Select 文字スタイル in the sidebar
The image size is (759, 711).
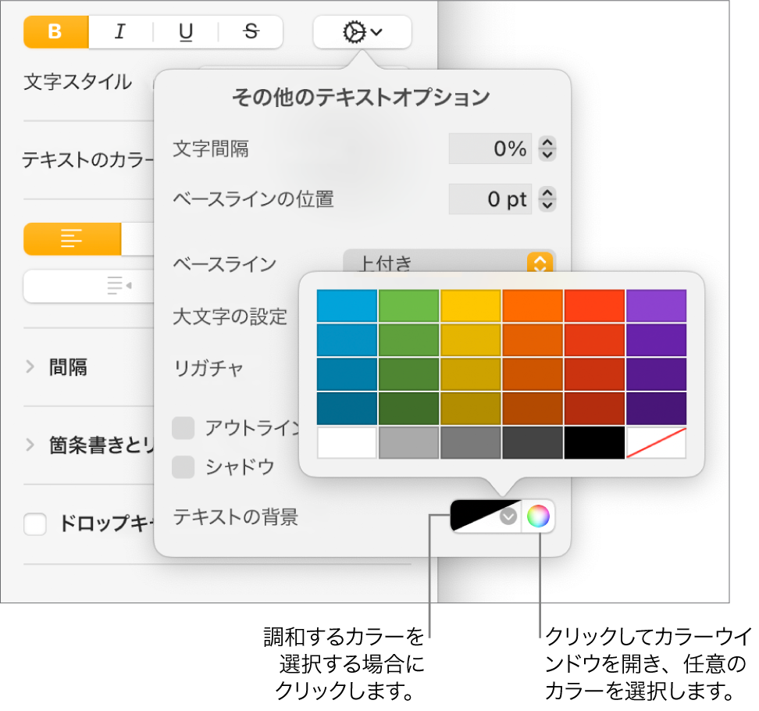tap(77, 83)
